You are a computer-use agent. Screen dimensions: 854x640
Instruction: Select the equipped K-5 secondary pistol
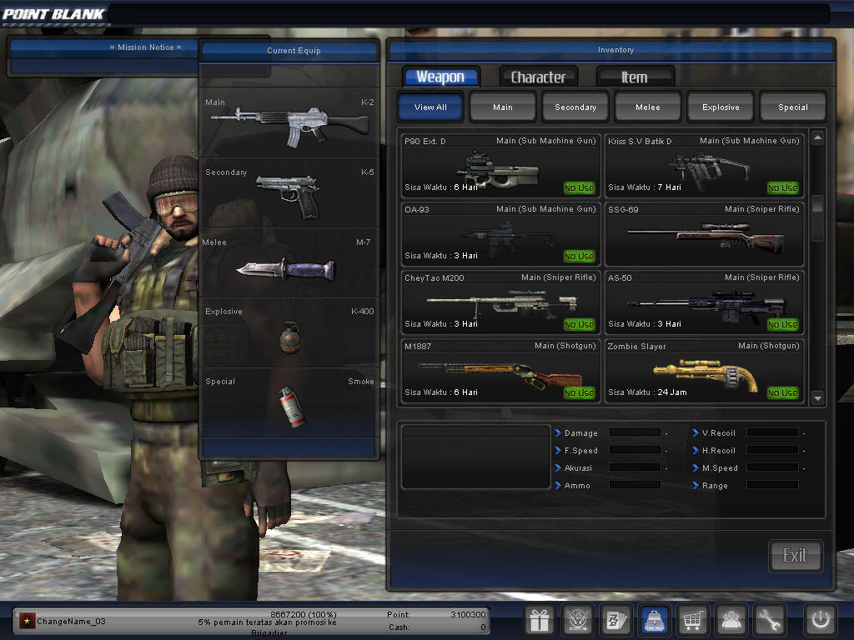pyautogui.click(x=289, y=193)
